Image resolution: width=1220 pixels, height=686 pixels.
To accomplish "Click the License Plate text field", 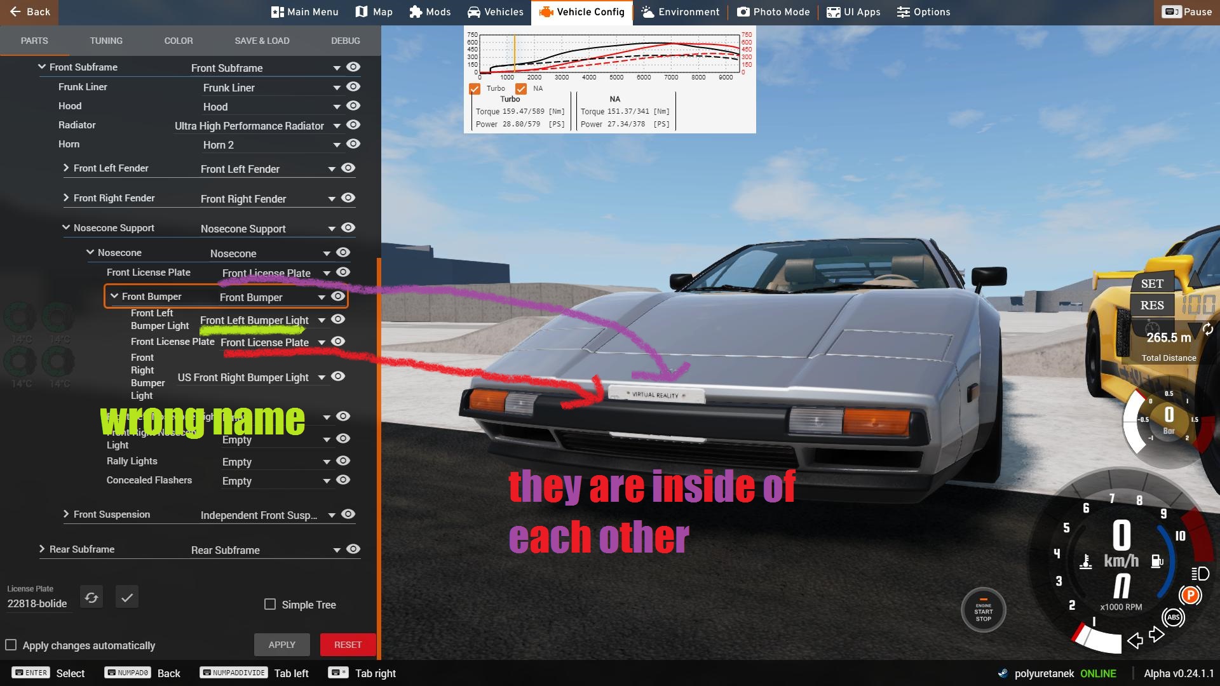I will click(x=38, y=603).
